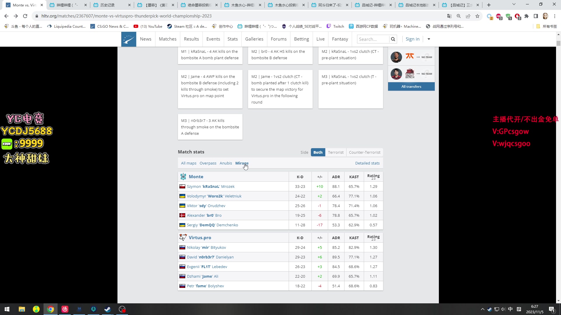Open Windows notification center

(552, 309)
